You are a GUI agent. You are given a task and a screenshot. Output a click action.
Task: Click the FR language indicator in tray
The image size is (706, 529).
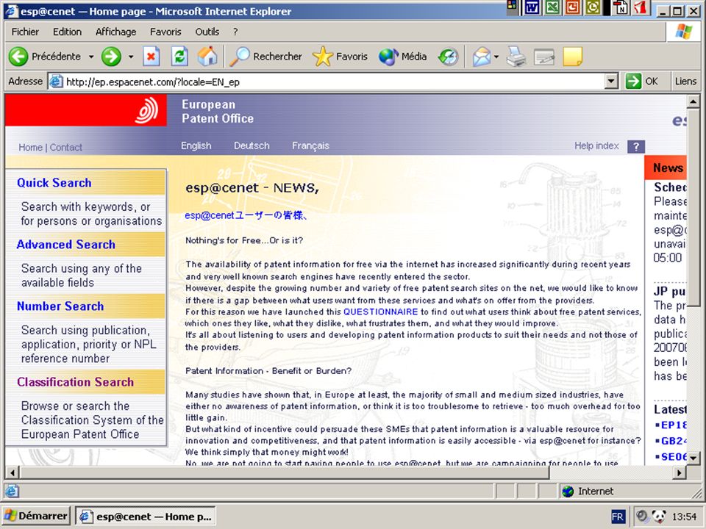(618, 517)
